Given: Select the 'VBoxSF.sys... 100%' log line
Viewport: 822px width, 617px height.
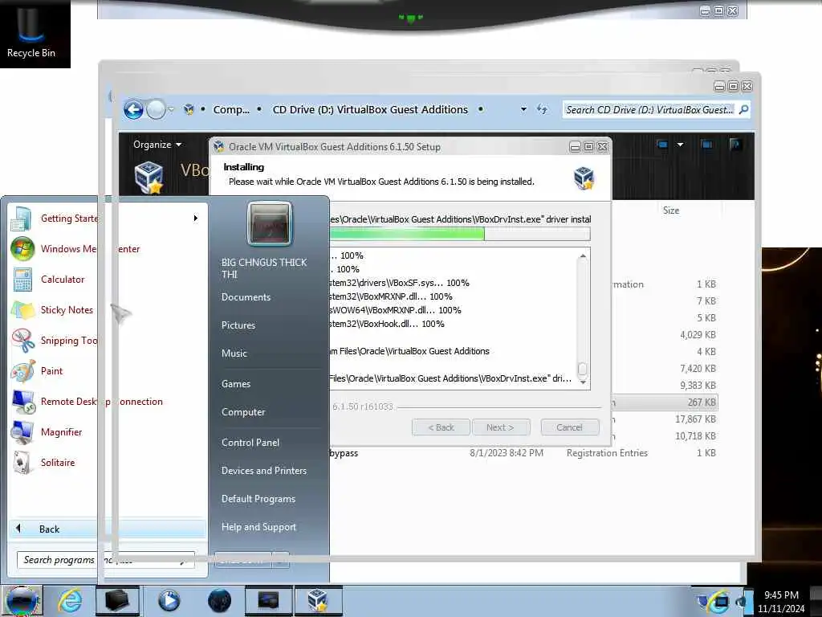Looking at the screenshot, I should 400,283.
